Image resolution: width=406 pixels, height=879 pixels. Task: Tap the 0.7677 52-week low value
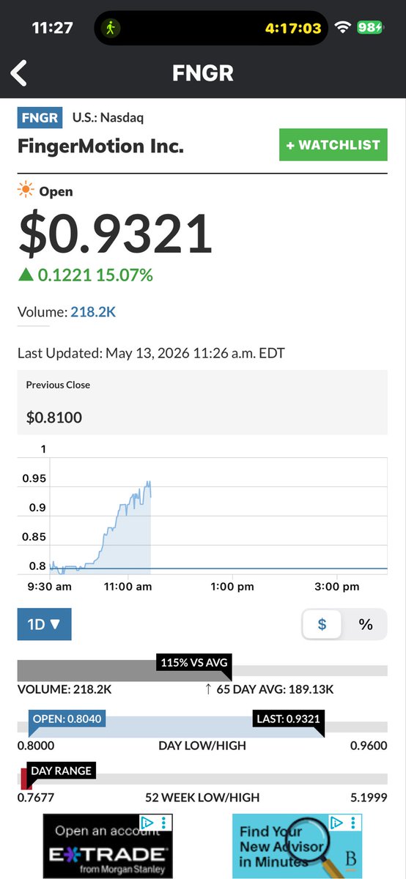click(x=36, y=798)
